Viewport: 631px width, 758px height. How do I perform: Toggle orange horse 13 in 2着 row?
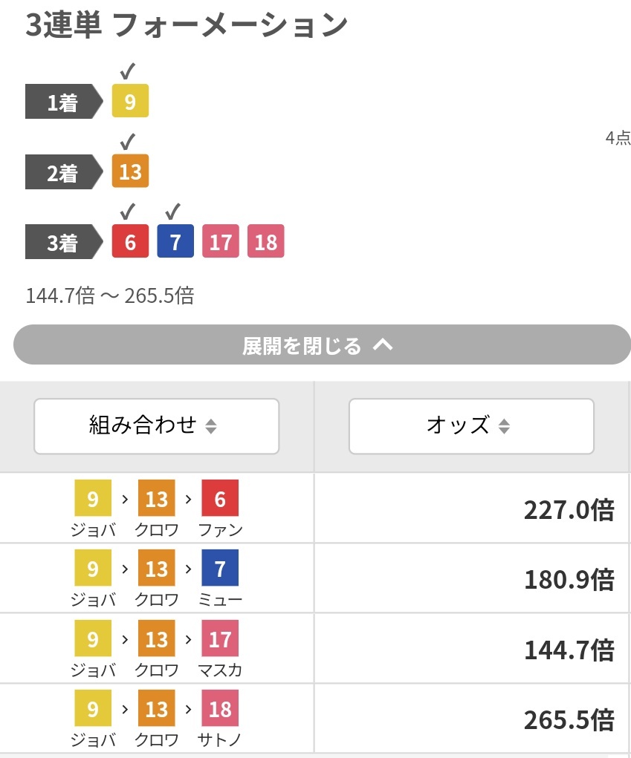click(x=130, y=171)
